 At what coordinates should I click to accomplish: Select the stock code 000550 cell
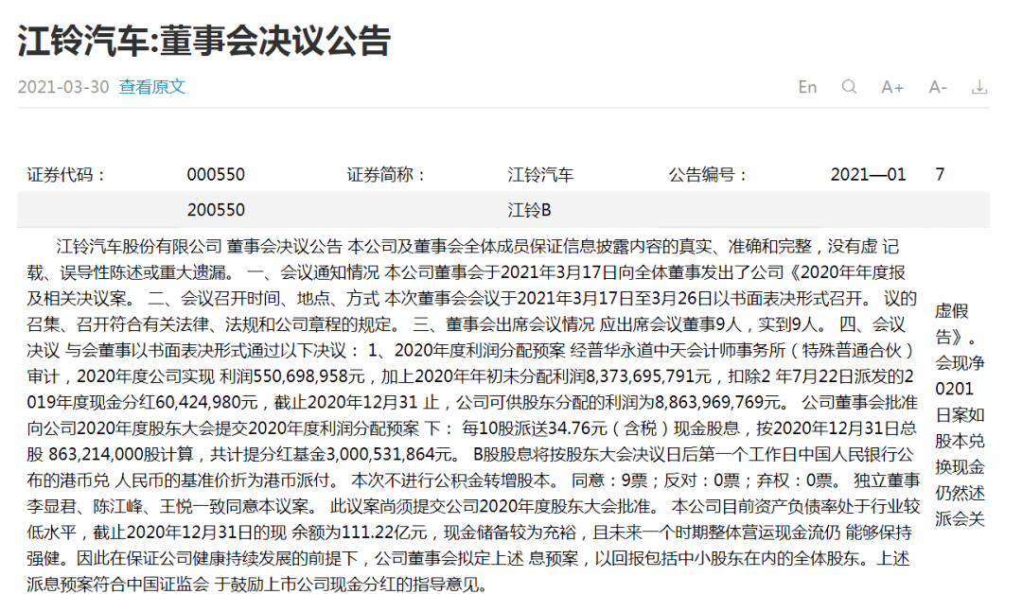tap(216, 175)
